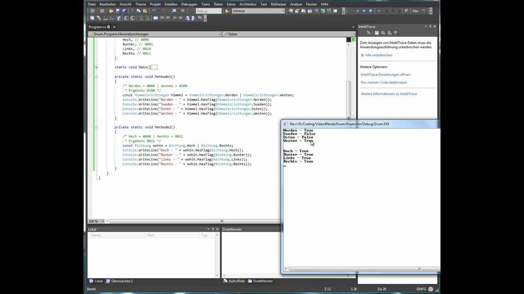Image resolution: width=524 pixels, height=294 pixels.
Task: Collapse the Methode2() code block
Action: tap(97, 127)
